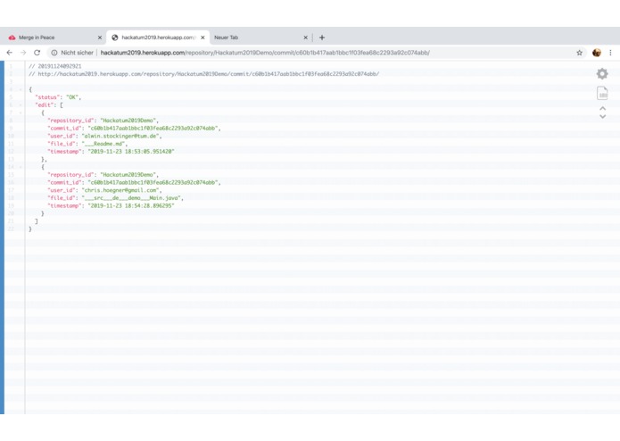The height and width of the screenshot is (441, 620).
Task: Click timestamp "2019-11-23 18:53:05.951420"
Action: [x=131, y=152]
